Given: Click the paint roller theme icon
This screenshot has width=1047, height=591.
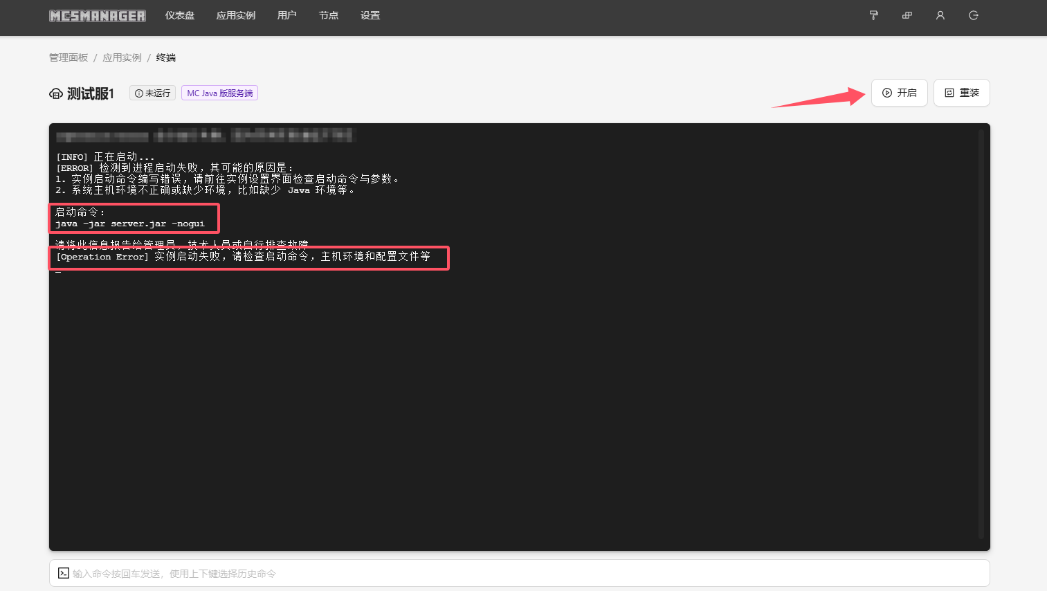Looking at the screenshot, I should pyautogui.click(x=873, y=15).
